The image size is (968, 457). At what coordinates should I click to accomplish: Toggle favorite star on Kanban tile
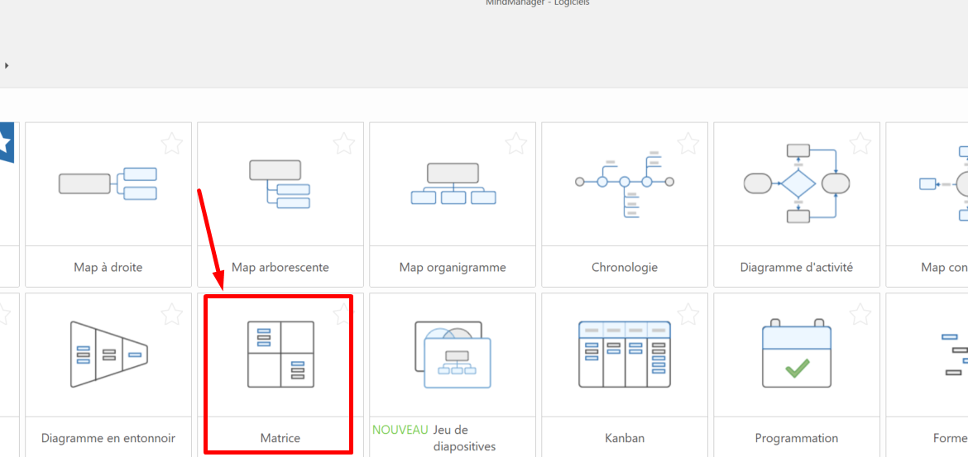click(688, 314)
